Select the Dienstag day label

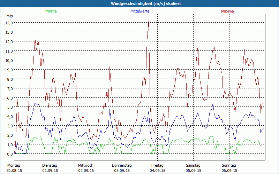click(x=50, y=165)
